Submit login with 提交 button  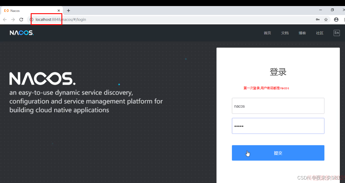pos(278,153)
